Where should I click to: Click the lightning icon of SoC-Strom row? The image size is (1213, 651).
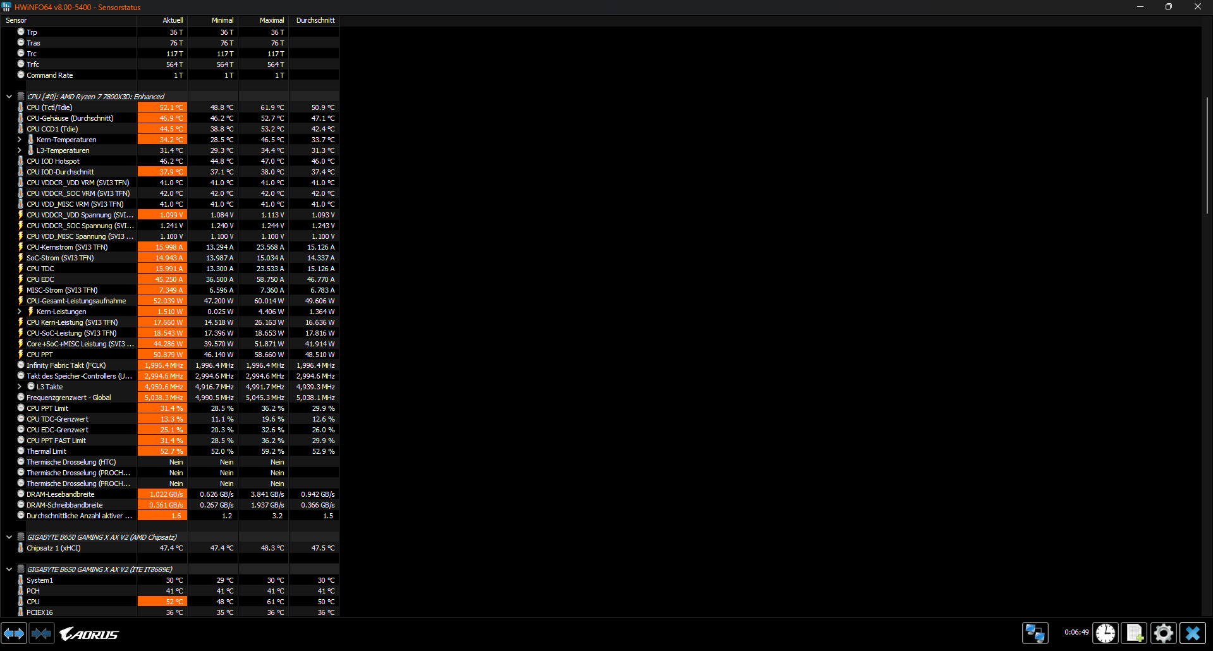tap(21, 258)
